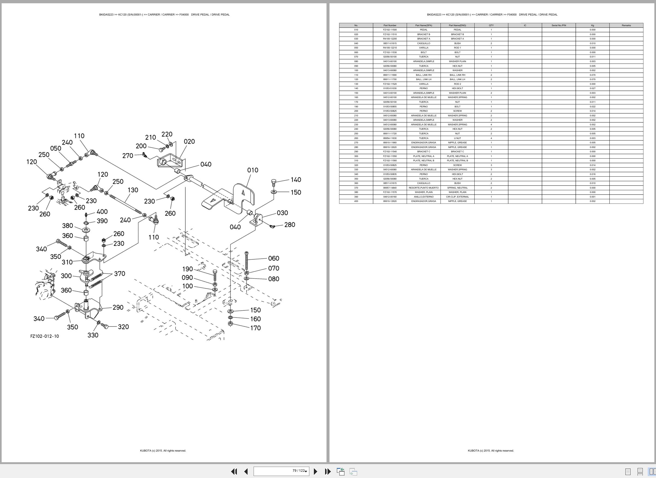Click the ROD 2 part name cell
Screen dimensions: 656x478
(x=457, y=84)
